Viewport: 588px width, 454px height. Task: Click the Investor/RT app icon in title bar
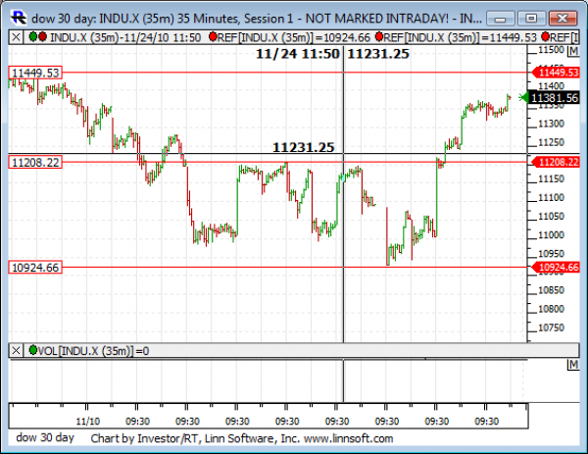click(x=19, y=18)
